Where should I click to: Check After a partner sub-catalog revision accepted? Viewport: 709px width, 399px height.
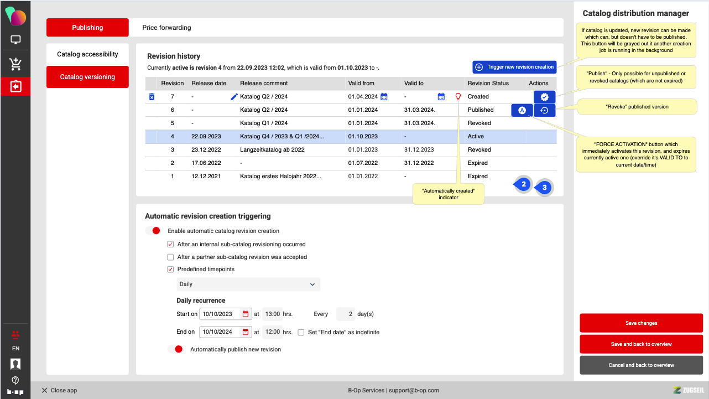click(x=170, y=257)
